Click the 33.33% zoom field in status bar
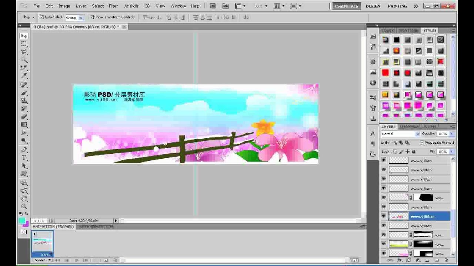Screen dimensions: 474x266 (x=38, y=221)
